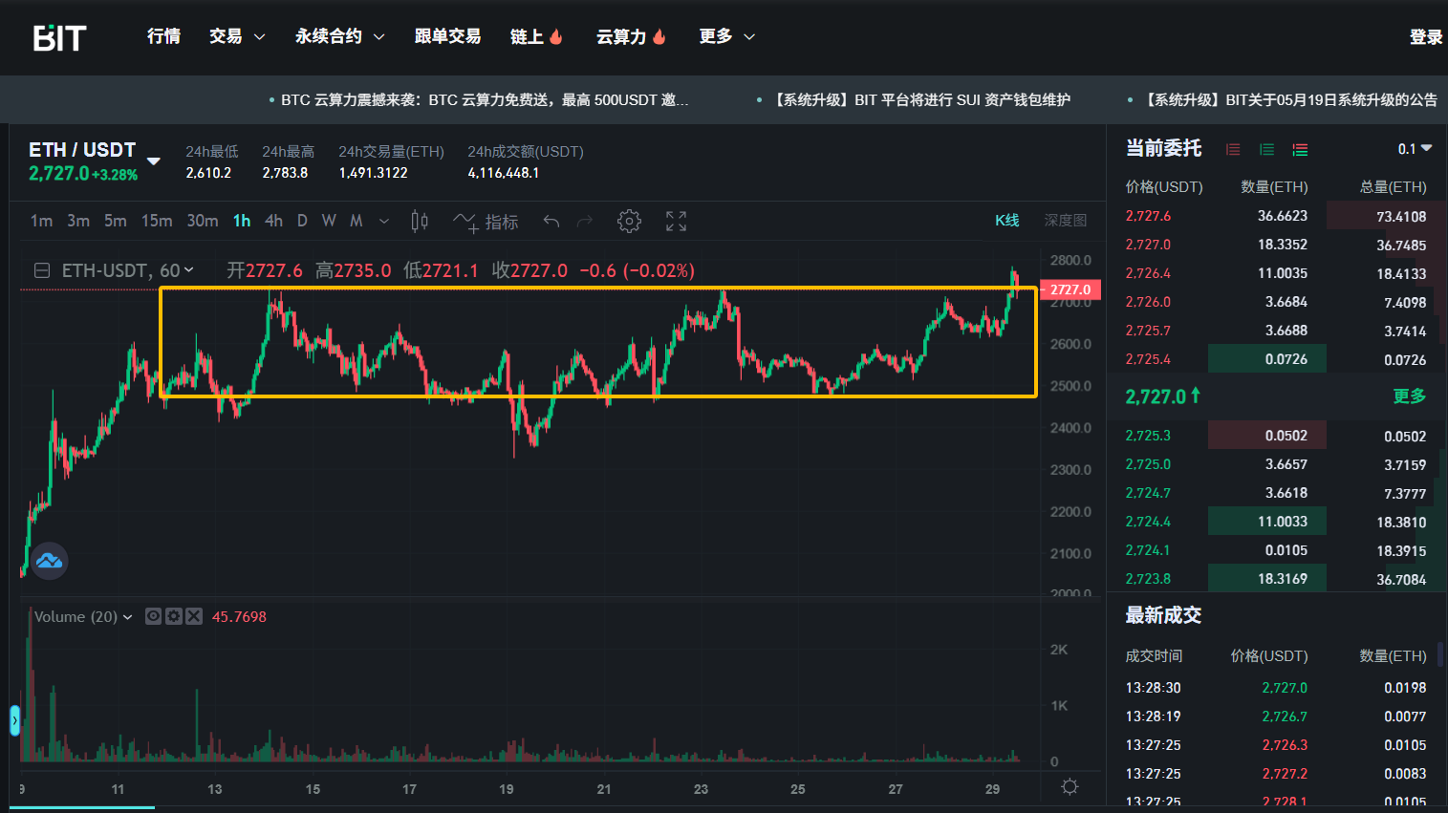1448x813 pixels.
Task: Open Volume indicator settings gear
Action: 173,616
